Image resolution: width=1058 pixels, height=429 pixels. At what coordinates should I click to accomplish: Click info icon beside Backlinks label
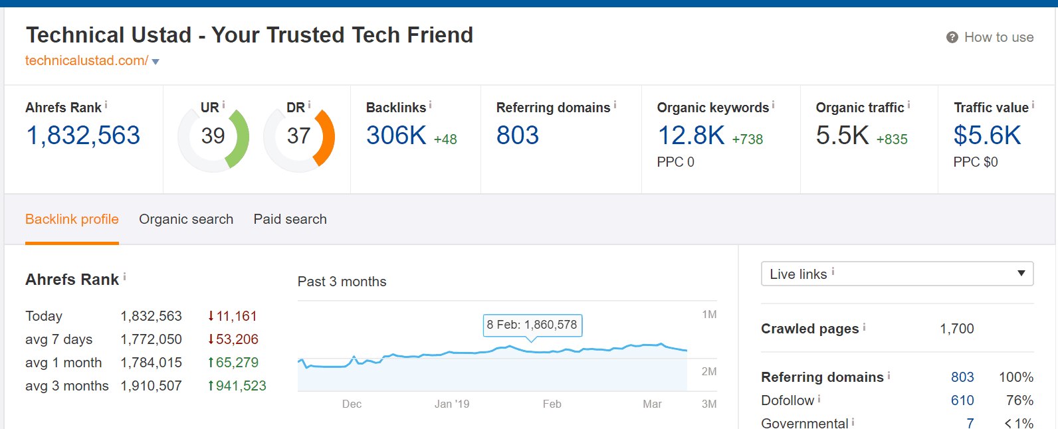[430, 104]
